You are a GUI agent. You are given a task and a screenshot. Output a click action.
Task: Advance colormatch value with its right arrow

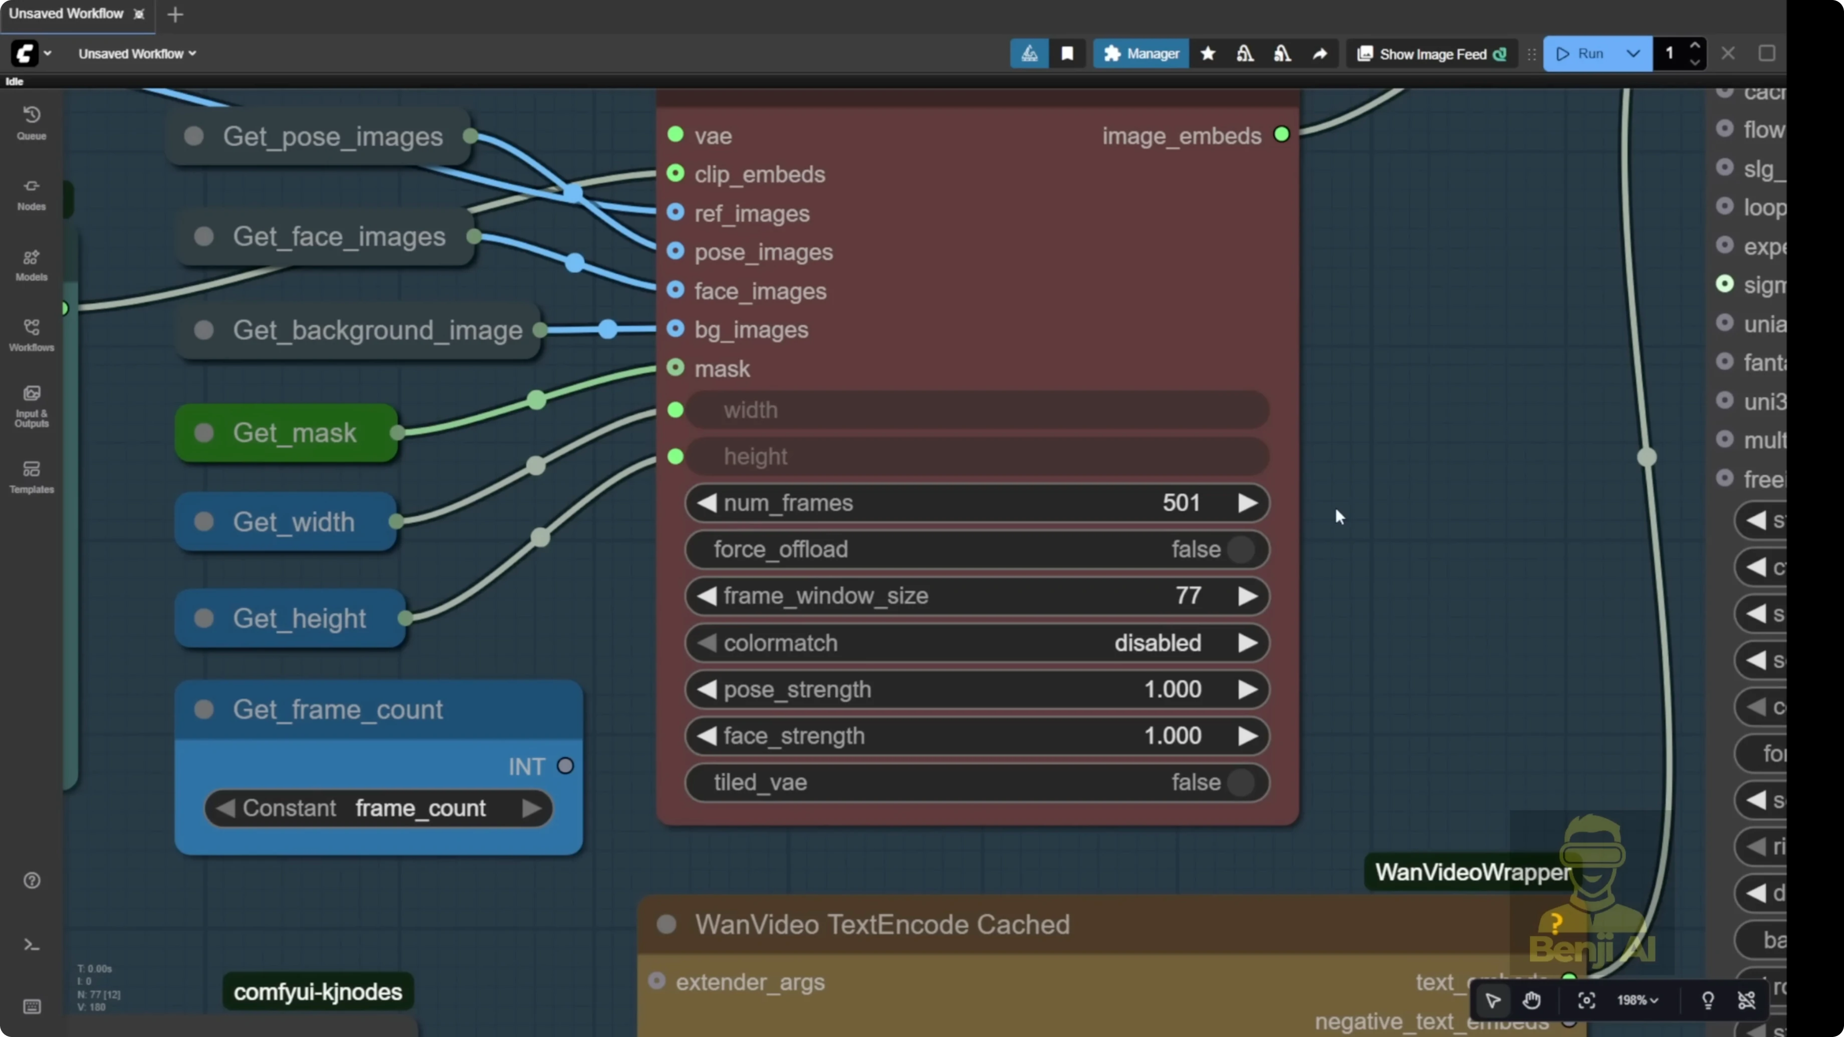point(1248,643)
